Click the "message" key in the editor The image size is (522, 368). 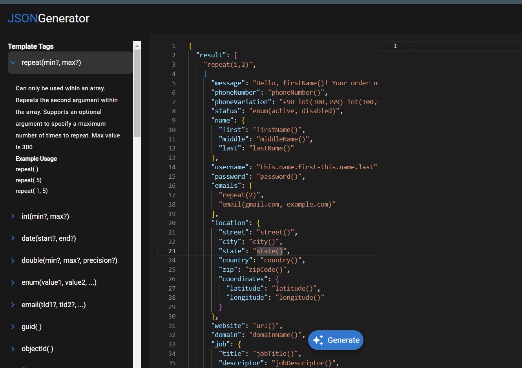pos(228,83)
